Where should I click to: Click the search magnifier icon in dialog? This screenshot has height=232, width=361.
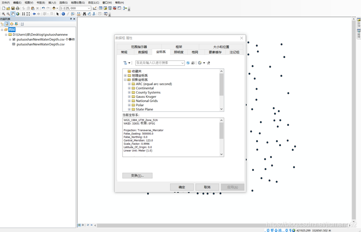[x=188, y=63]
